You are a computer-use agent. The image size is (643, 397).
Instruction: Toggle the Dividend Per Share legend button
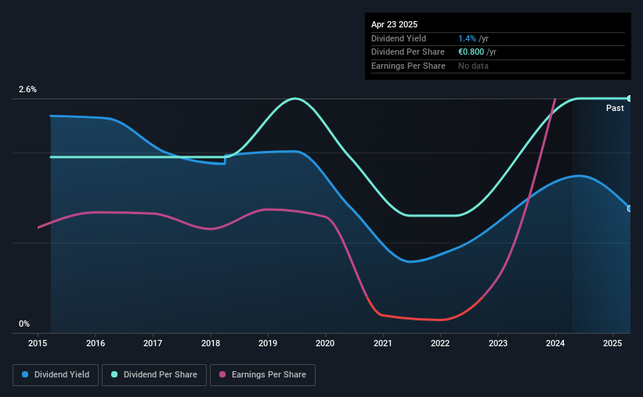154,375
